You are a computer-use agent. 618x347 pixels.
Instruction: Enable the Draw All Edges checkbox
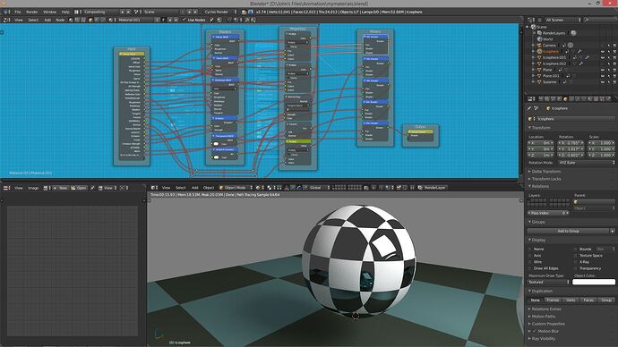[x=530, y=268]
